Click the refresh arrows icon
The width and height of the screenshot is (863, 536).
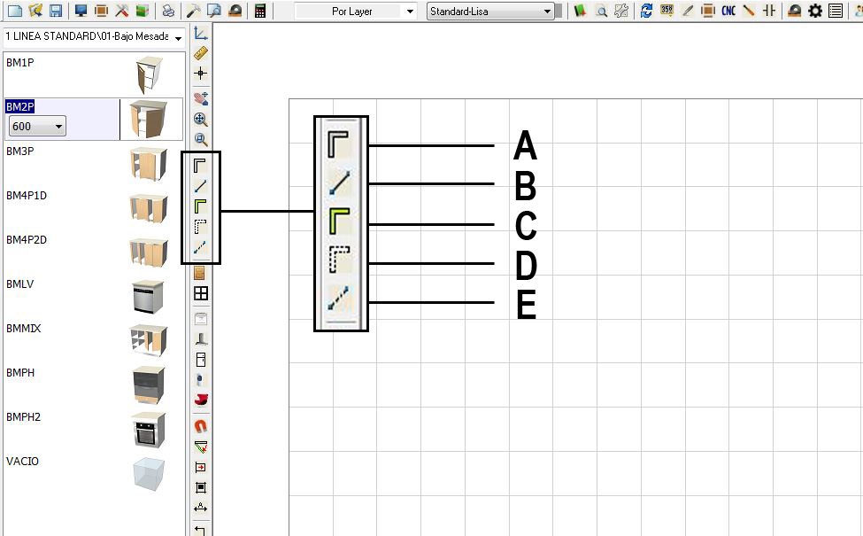tap(647, 11)
